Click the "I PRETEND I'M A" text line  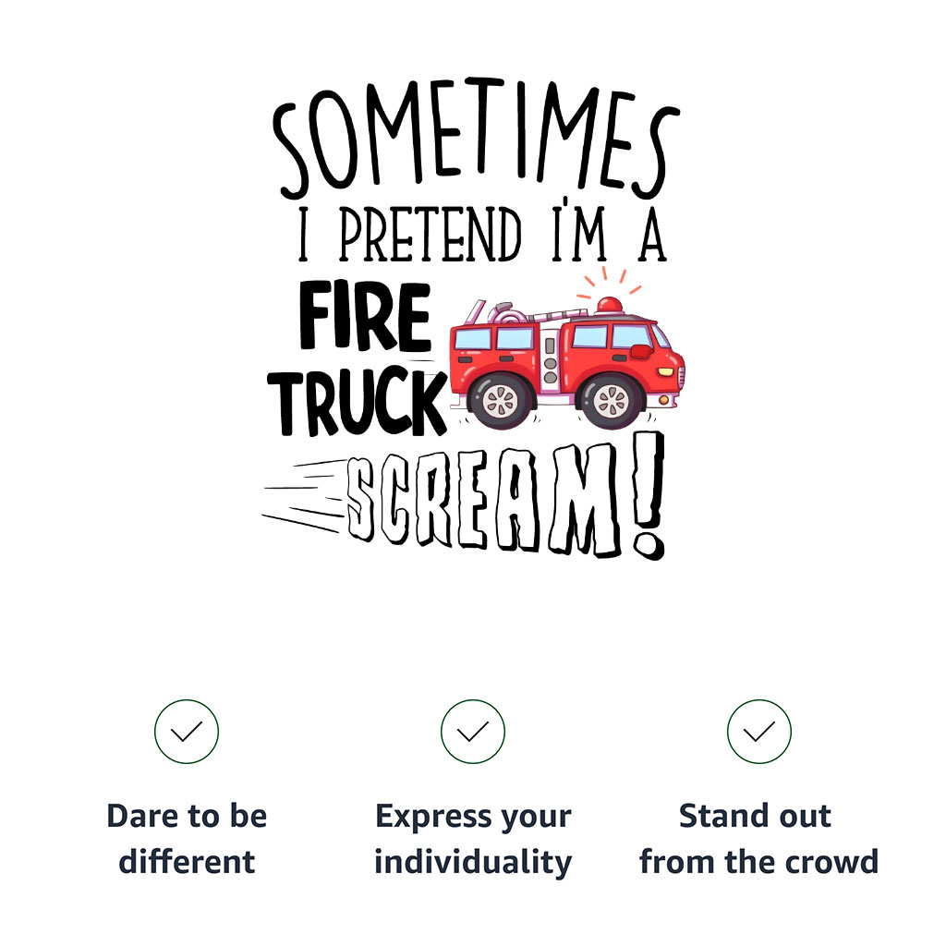[x=480, y=235]
